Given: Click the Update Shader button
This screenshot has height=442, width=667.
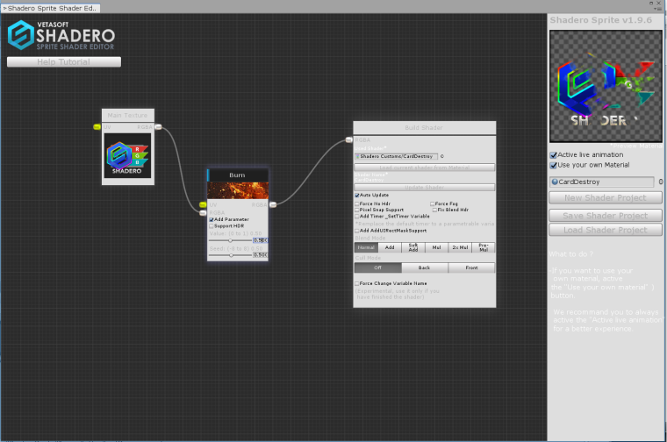Looking at the screenshot, I should [x=425, y=188].
